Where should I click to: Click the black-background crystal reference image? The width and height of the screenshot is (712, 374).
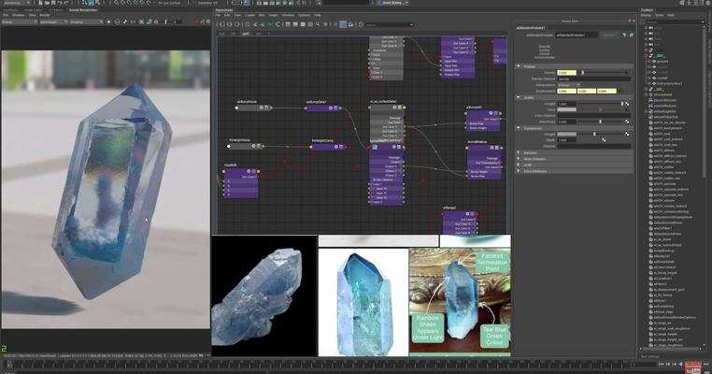coord(264,295)
